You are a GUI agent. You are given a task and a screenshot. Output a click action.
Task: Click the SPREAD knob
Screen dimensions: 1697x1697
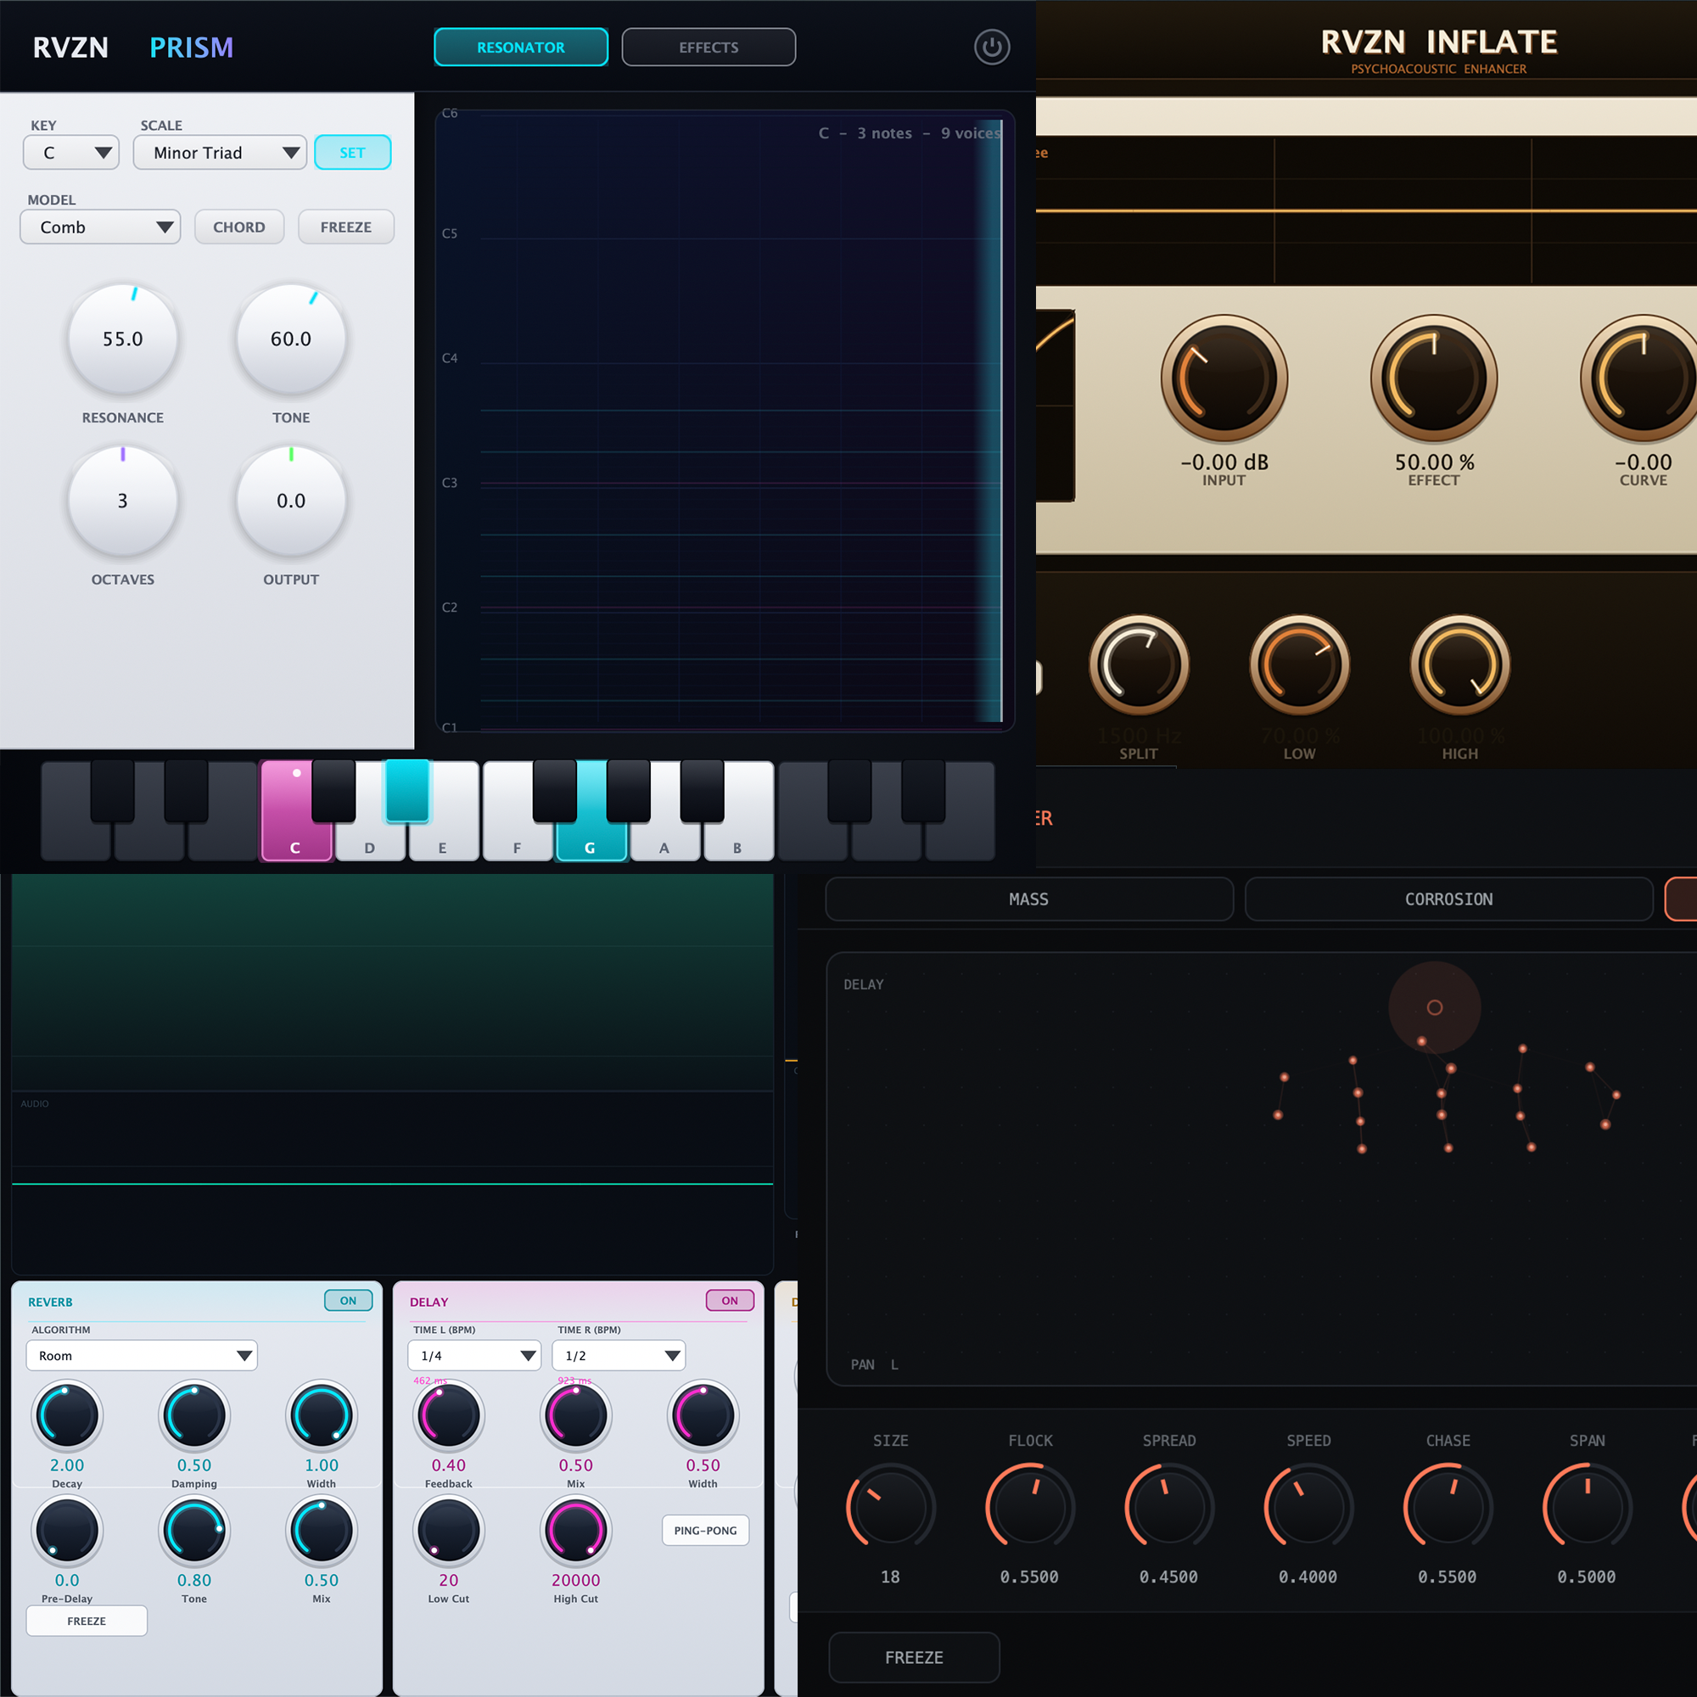coord(1169,1507)
